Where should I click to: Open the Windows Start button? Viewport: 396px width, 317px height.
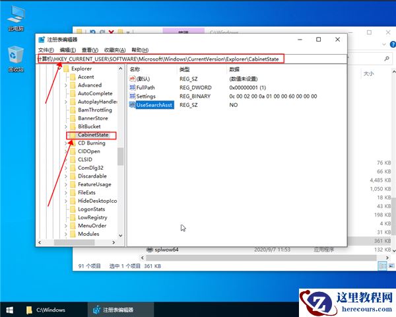click(x=10, y=310)
